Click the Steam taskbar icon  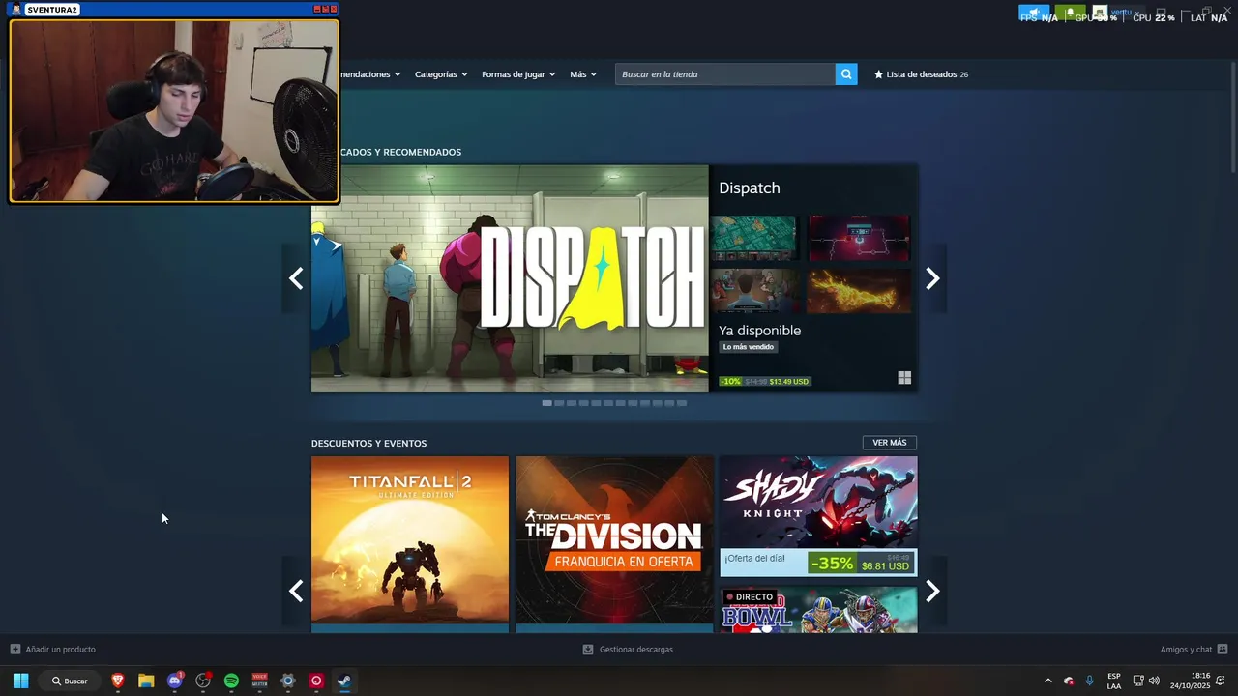pyautogui.click(x=344, y=681)
